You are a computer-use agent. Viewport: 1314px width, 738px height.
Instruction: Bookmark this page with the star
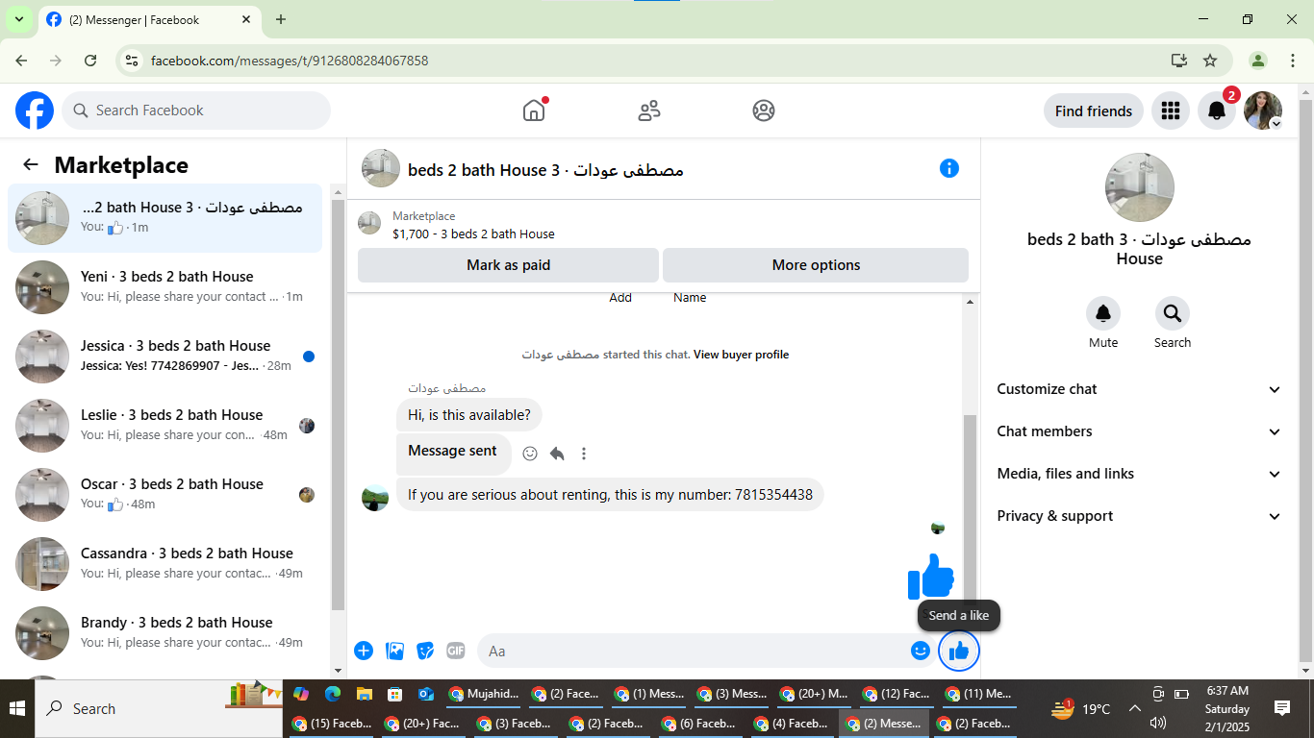1210,61
